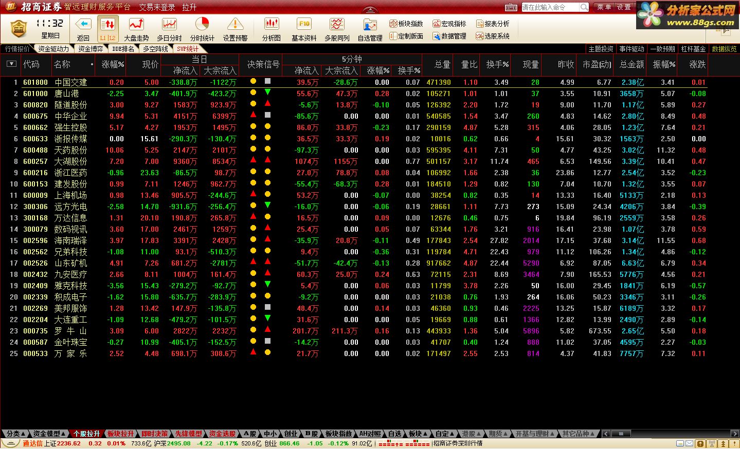
Task: Click the search magnifier beside command box
Action: 584,7
